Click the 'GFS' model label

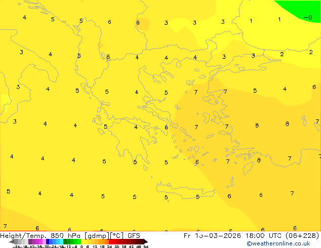[134, 235]
